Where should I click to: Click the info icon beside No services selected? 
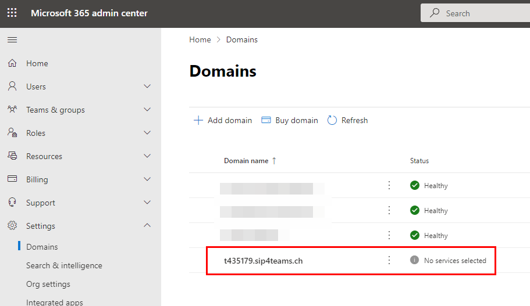pyautogui.click(x=414, y=260)
